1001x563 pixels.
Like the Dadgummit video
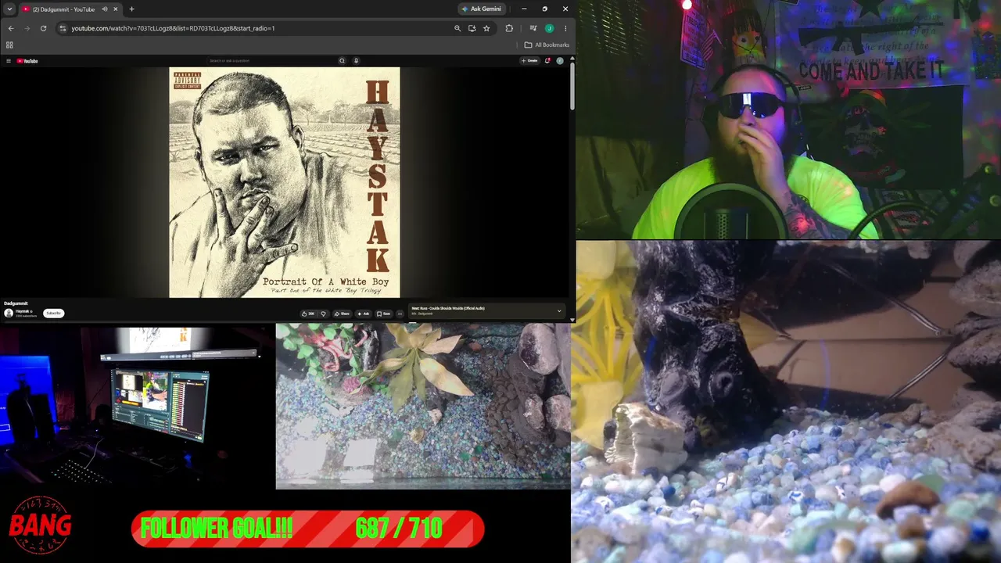pyautogui.click(x=308, y=314)
